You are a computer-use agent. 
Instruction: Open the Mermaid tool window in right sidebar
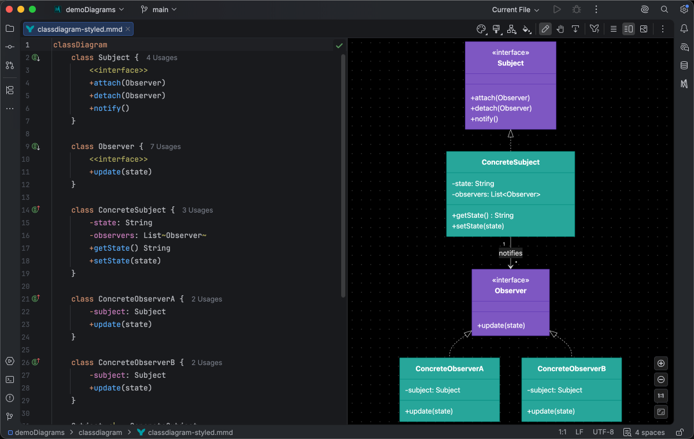pyautogui.click(x=684, y=84)
